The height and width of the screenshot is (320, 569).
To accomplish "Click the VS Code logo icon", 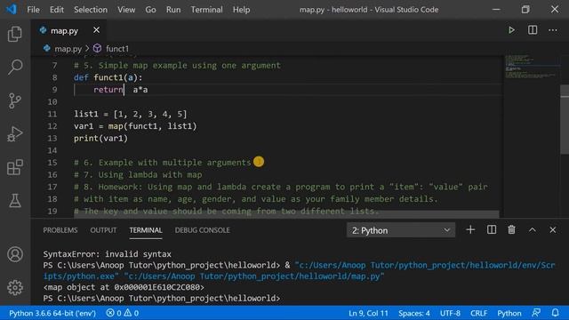I will [x=12, y=9].
